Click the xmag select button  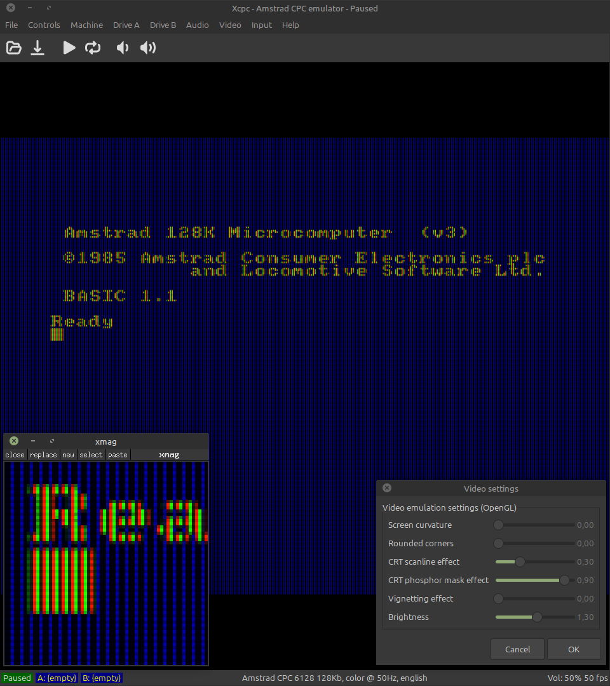(91, 455)
